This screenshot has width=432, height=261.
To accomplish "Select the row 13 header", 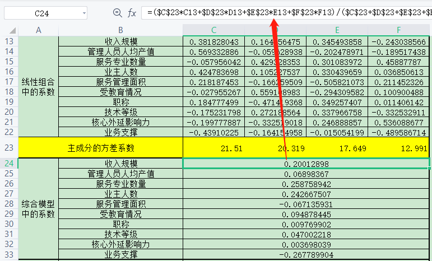I will click(9, 41).
